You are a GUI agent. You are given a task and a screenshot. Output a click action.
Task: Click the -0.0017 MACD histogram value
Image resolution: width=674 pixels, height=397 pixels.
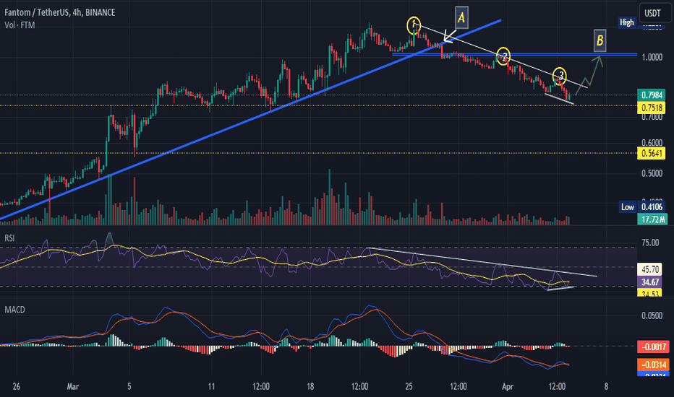click(653, 346)
